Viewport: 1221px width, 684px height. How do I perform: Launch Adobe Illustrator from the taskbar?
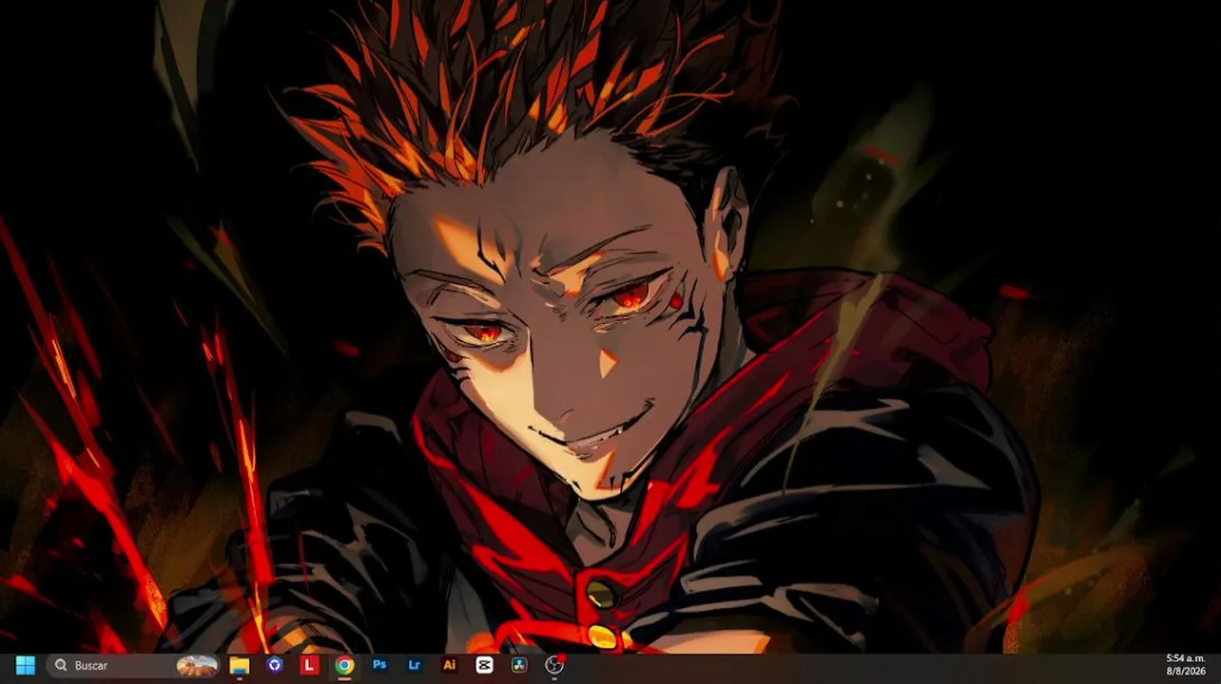pos(450,665)
